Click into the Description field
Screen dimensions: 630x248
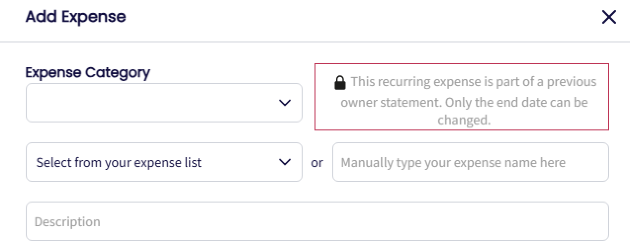click(317, 221)
